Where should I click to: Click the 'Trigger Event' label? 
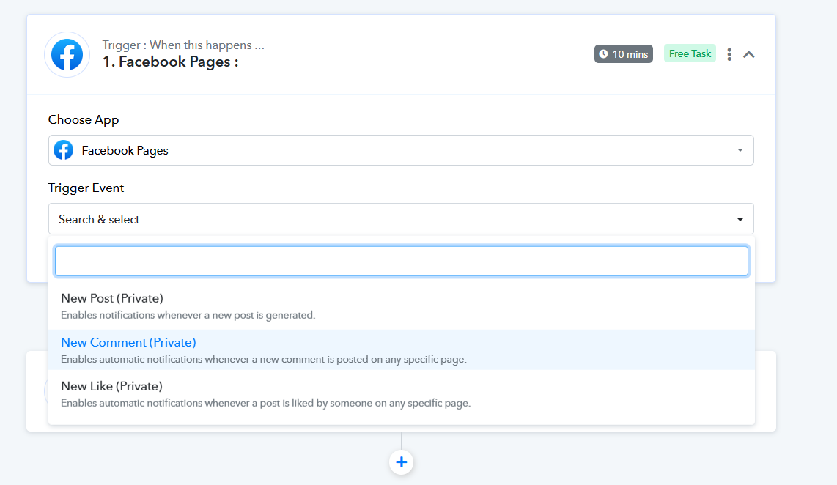pyautogui.click(x=86, y=188)
